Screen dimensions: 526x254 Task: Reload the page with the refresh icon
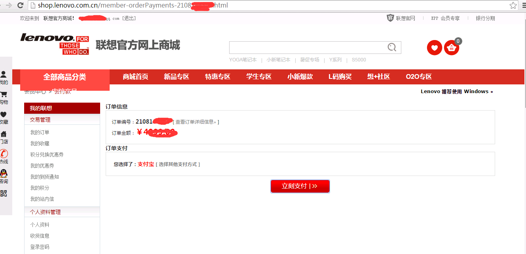(x=21, y=5)
